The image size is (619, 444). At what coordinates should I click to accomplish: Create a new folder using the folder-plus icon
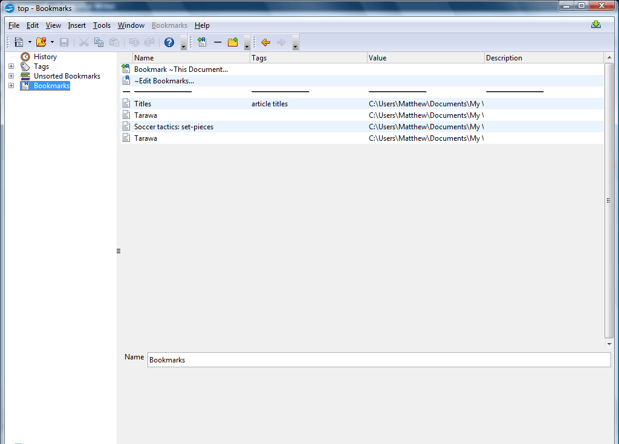[232, 42]
